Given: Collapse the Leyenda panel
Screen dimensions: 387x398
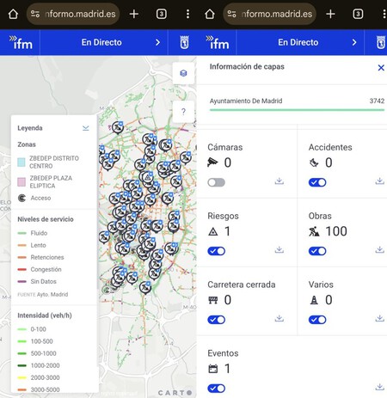Looking at the screenshot, I should click(86, 128).
